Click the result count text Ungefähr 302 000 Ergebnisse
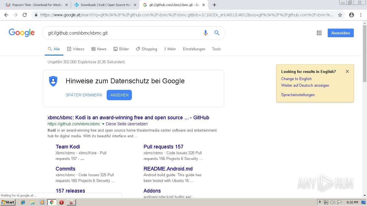367x206 pixels. tap(86, 62)
